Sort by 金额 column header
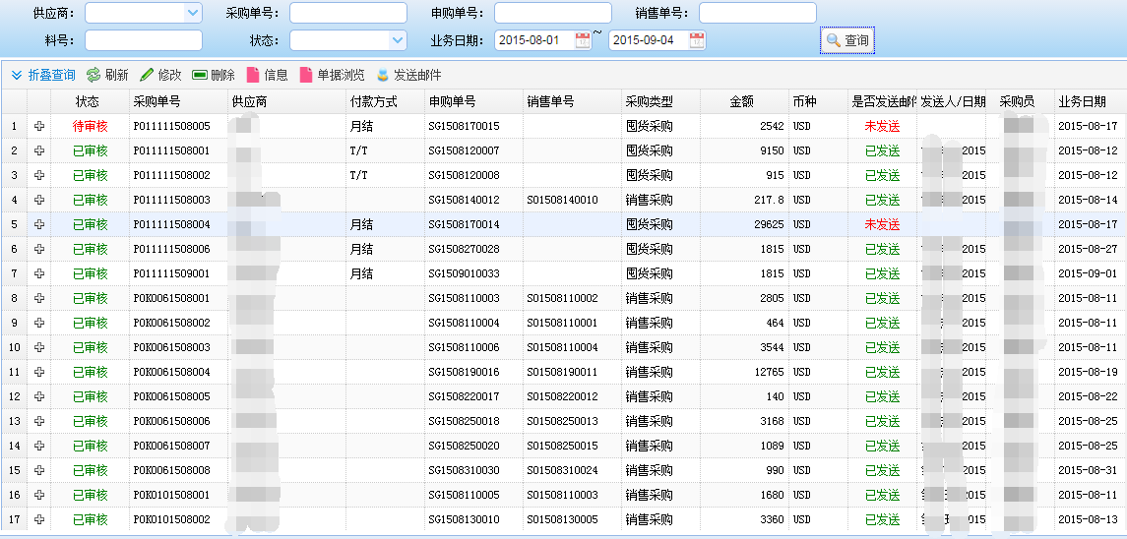 pos(741,101)
